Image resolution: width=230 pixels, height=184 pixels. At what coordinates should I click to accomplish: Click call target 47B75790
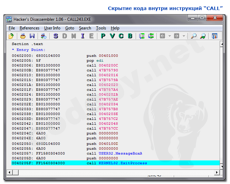[108, 70]
